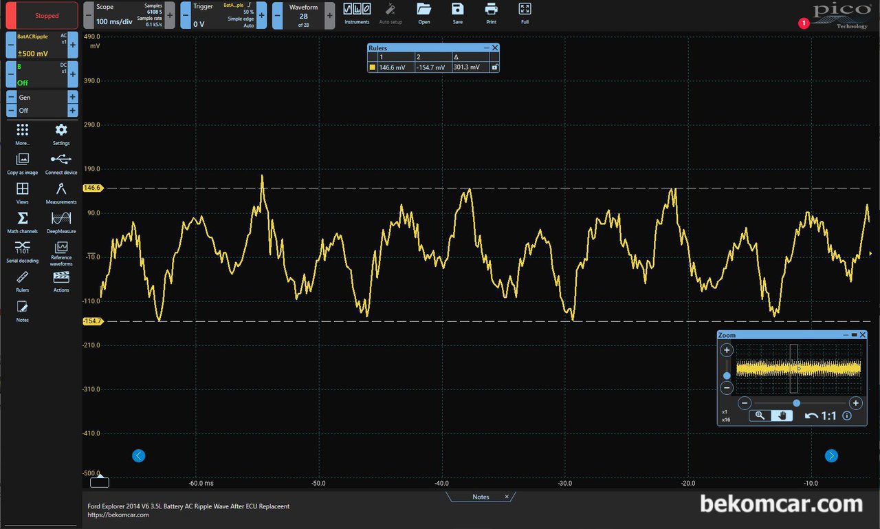
Task: Click plus beside Gen signal generator
Action: click(72, 97)
